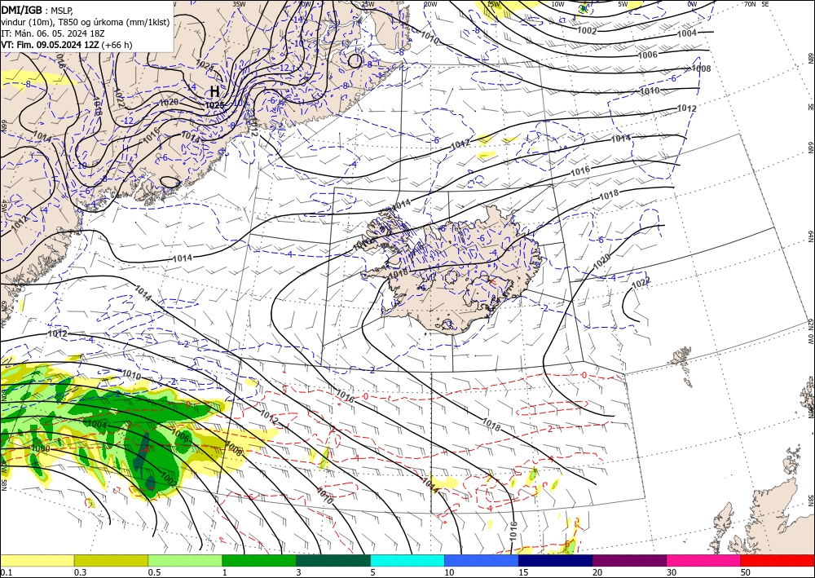Image resolution: width=815 pixels, height=578 pixels.
Task: Click the '0.1' legend scale value
Action: (x=6, y=572)
